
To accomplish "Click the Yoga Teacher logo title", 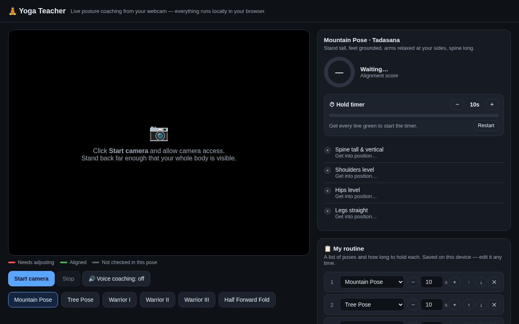I will (x=37, y=11).
